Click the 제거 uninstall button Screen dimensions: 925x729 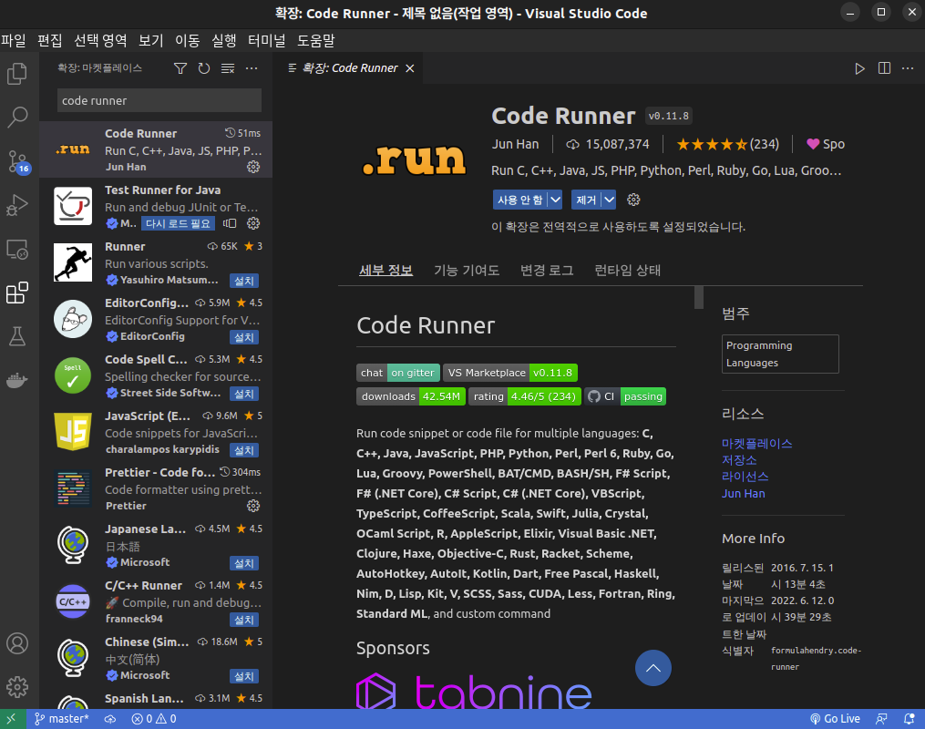(586, 200)
